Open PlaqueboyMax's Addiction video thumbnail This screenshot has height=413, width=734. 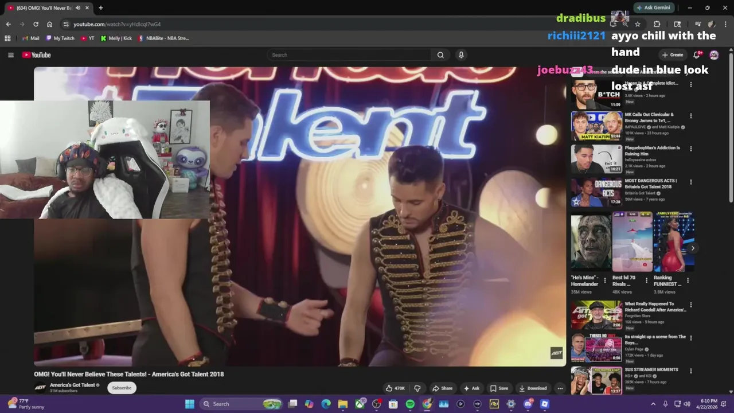[x=596, y=159]
